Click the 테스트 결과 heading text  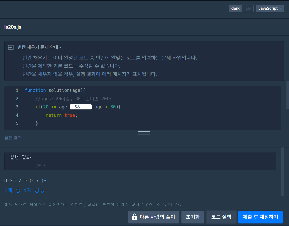25,180
